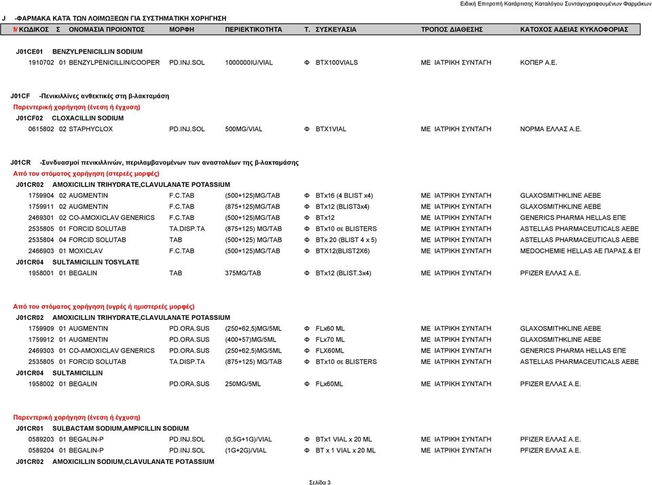Select the strength '(0,5G+1G)/VIAL'
Image resolution: width=652 pixels, height=485 pixels.
point(249,439)
